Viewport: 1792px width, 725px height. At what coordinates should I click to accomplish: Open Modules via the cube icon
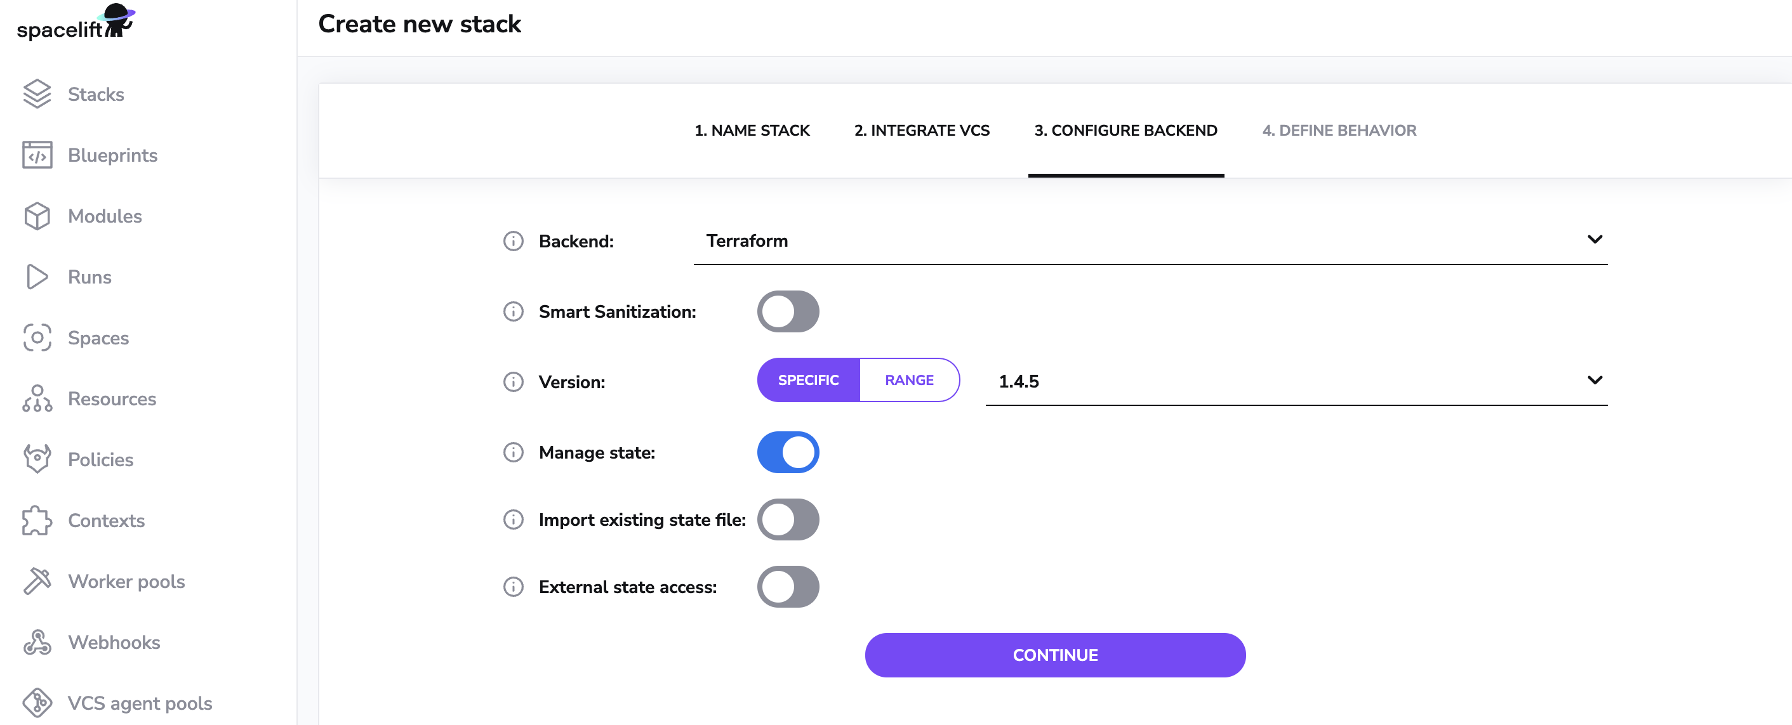(x=37, y=216)
